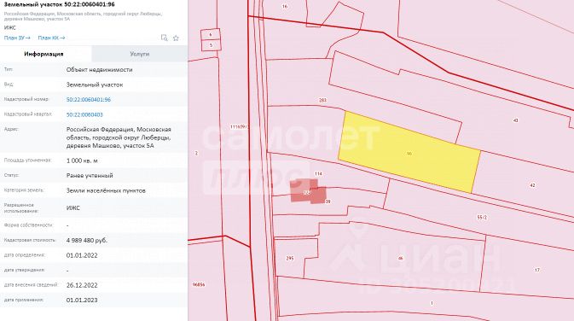Click parcel 46 on the map

point(400,259)
